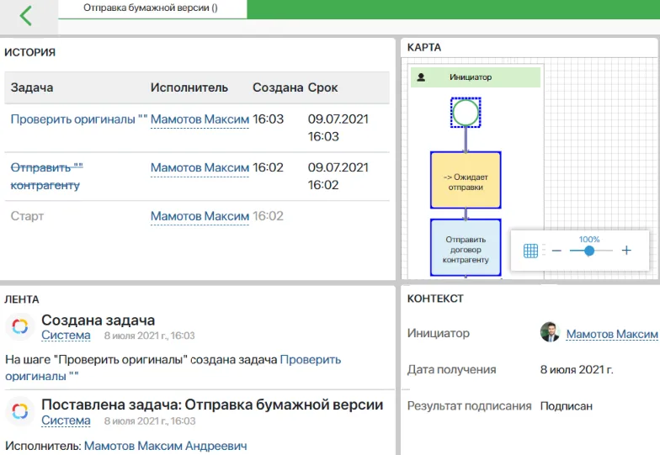Open the "Отправка бумажной версии ()" tab
The height and width of the screenshot is (455, 660).
[151, 8]
